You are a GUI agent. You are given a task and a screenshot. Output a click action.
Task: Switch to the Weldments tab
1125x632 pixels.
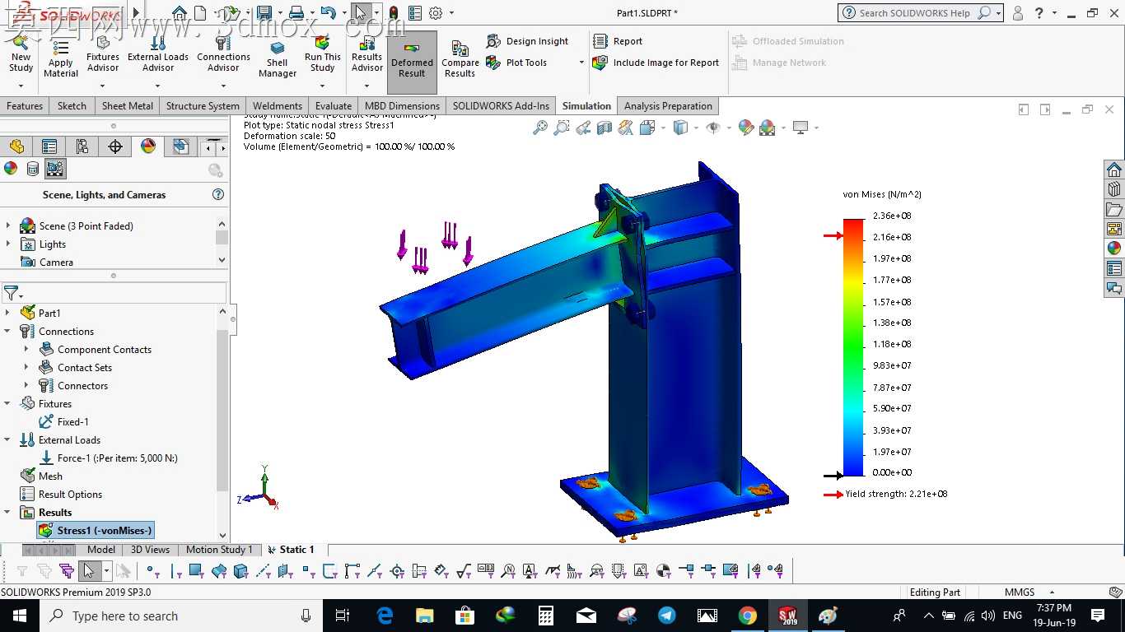277,105
